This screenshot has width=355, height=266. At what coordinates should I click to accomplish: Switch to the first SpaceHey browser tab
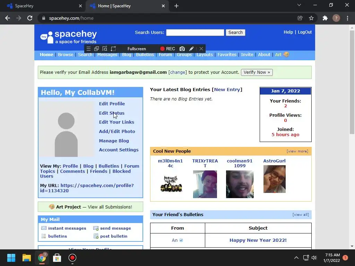[x=43, y=6]
